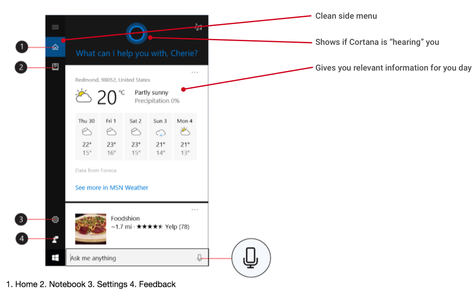Click the small microphone in search box
The width and height of the screenshot is (472, 298).
[x=199, y=258]
